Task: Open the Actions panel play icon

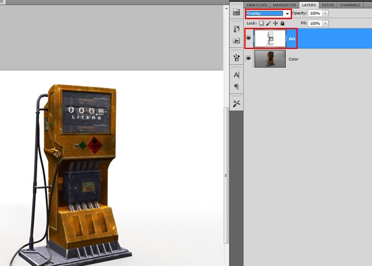Action: [x=236, y=40]
